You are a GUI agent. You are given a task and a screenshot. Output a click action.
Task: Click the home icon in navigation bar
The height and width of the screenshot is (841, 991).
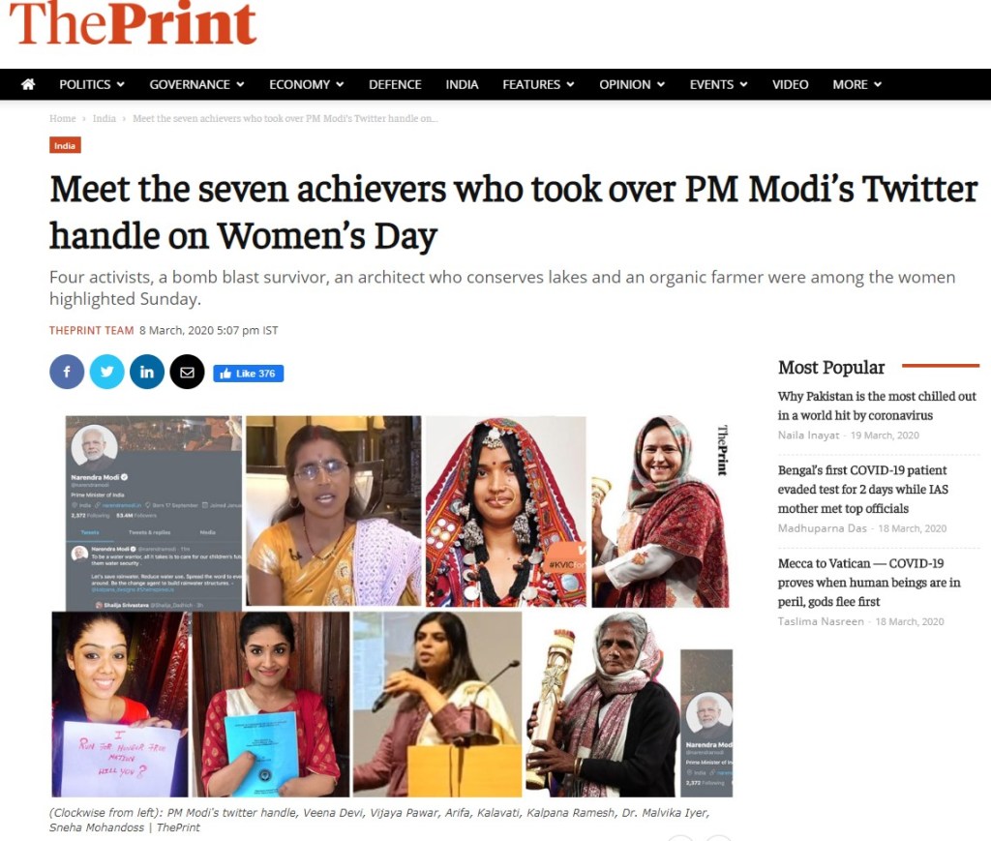click(x=28, y=84)
